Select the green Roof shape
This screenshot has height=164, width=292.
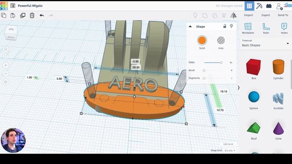[x=254, y=128]
